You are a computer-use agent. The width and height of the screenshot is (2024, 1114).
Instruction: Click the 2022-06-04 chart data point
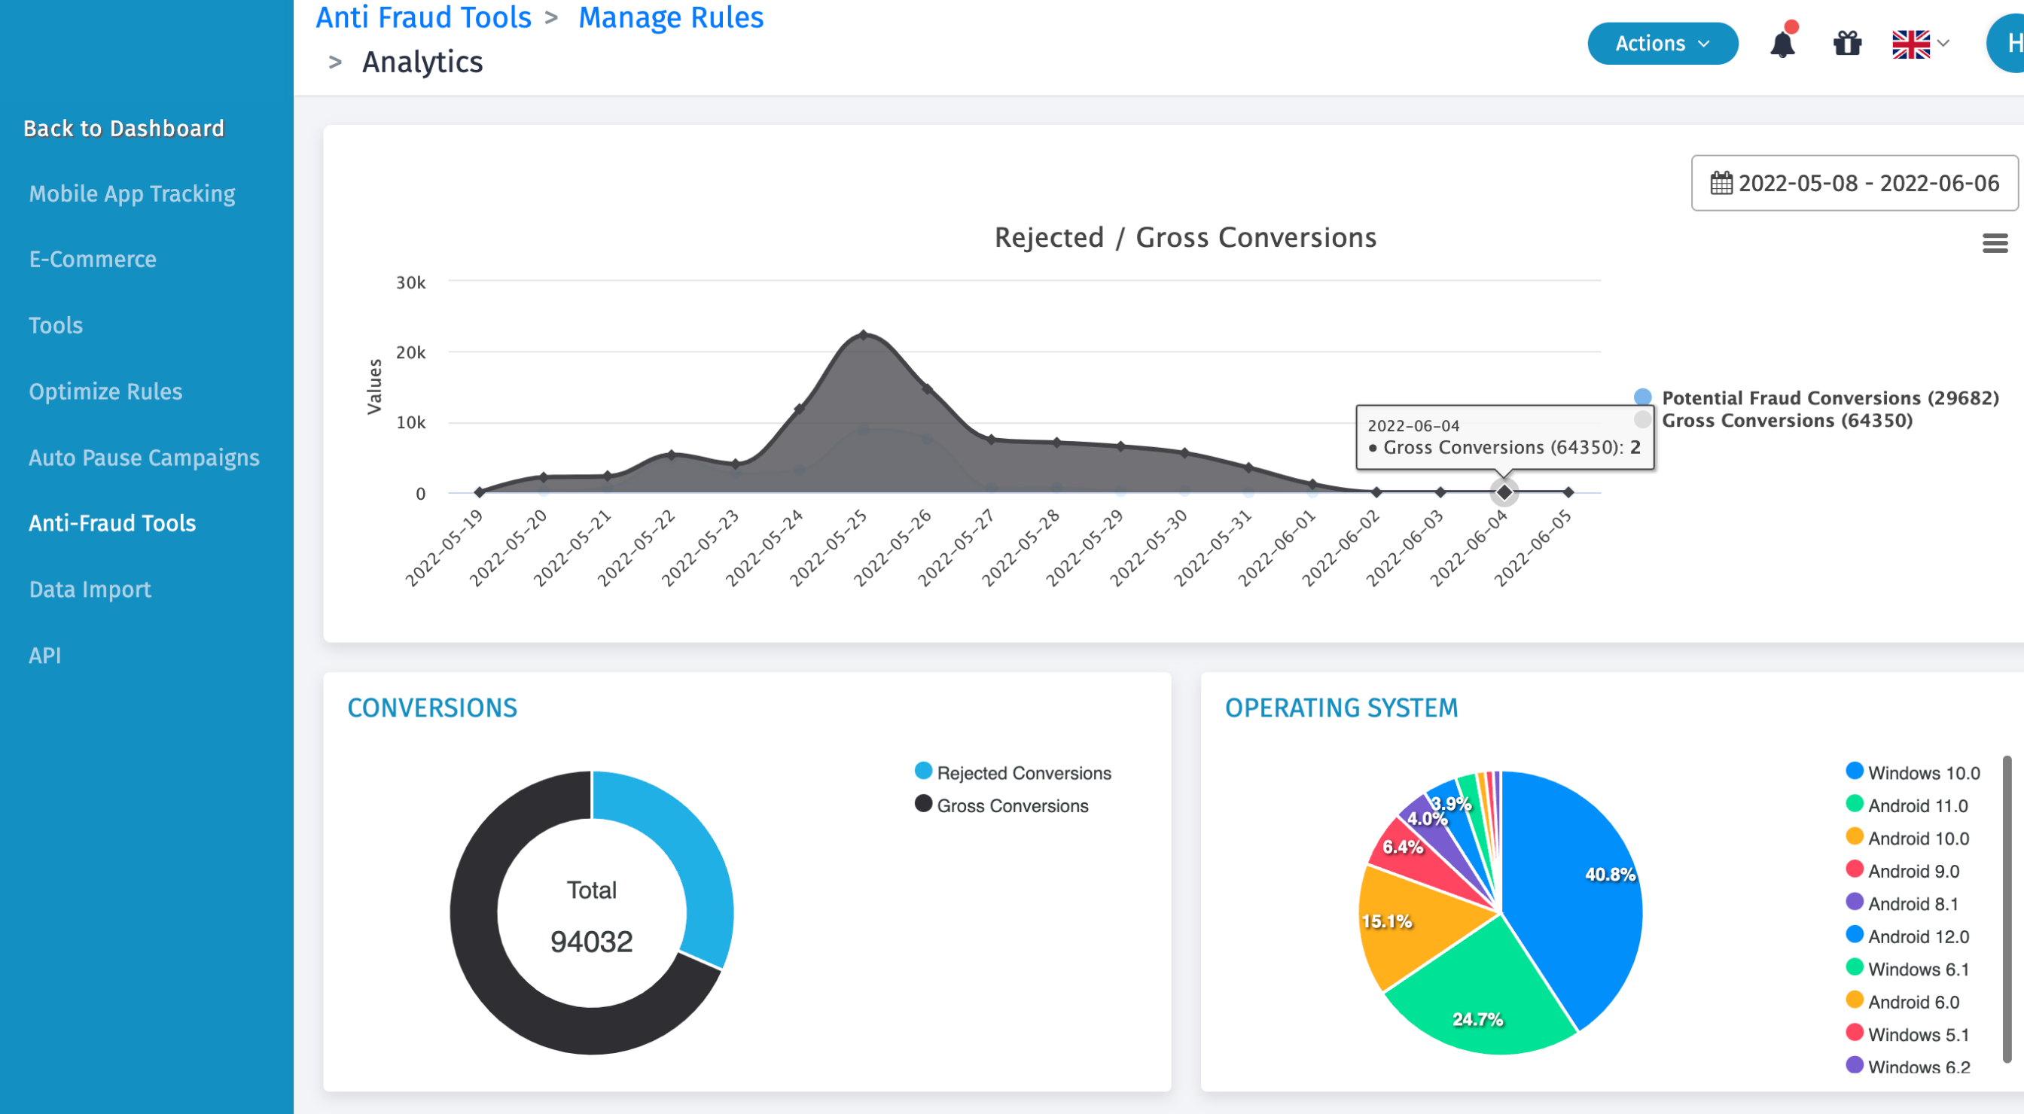pyautogui.click(x=1504, y=492)
